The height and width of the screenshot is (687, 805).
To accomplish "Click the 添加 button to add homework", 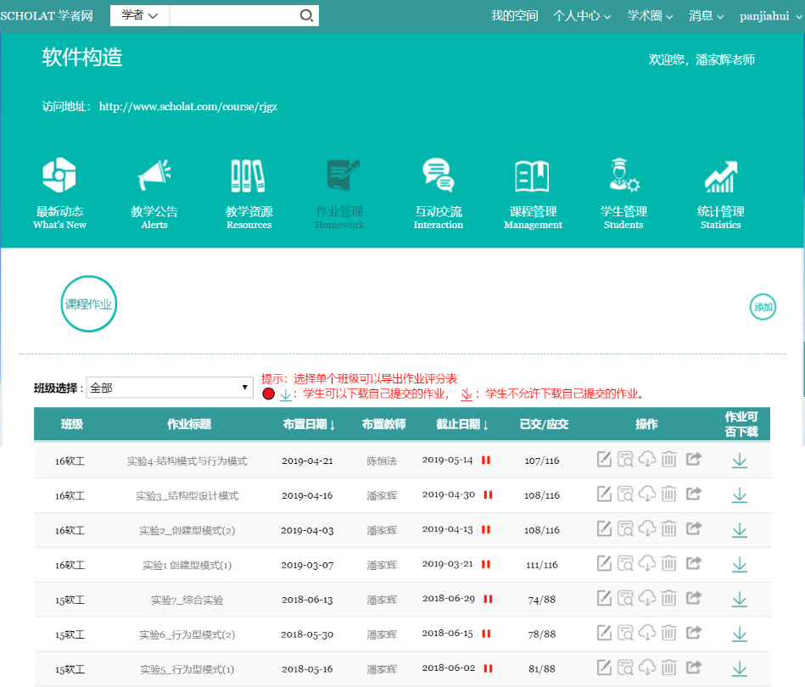I will click(763, 307).
